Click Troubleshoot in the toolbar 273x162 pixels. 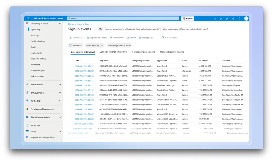(117, 38)
